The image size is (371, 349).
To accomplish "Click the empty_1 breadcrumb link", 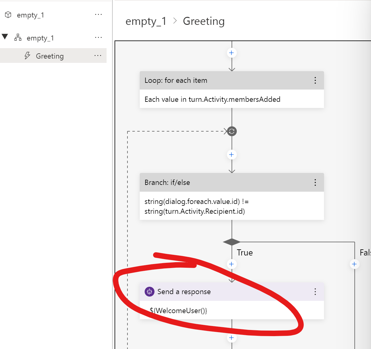I will coord(146,21).
